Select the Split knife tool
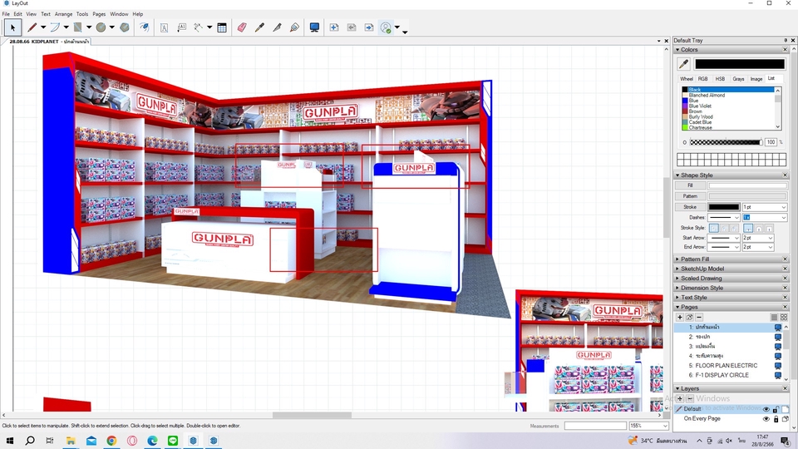The width and height of the screenshot is (798, 449). 277,27
